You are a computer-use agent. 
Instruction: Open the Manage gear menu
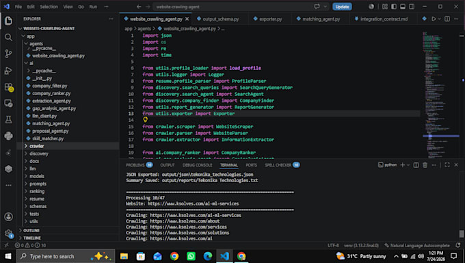click(x=8, y=234)
